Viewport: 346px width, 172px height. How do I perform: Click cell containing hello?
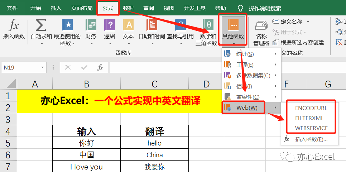154,143
